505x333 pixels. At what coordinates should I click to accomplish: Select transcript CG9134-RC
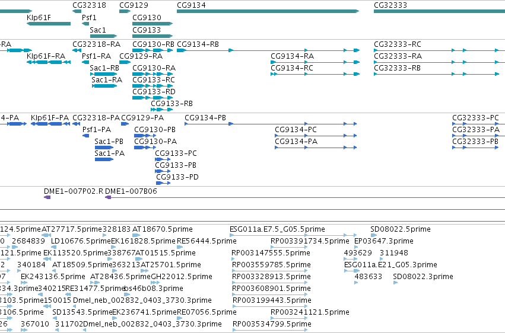click(315, 74)
